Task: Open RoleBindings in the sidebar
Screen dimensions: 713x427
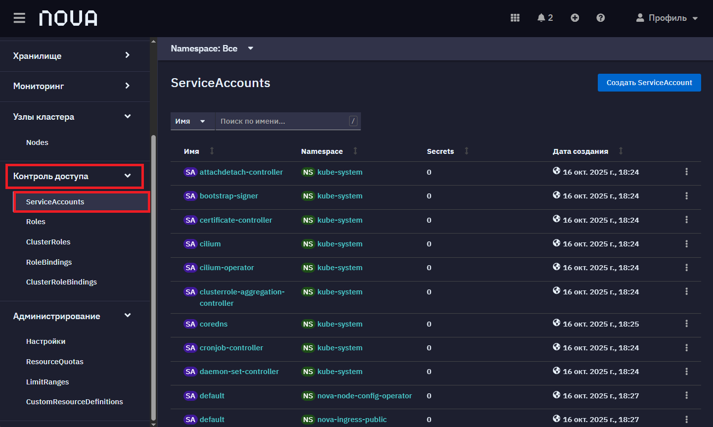Action: pos(49,262)
